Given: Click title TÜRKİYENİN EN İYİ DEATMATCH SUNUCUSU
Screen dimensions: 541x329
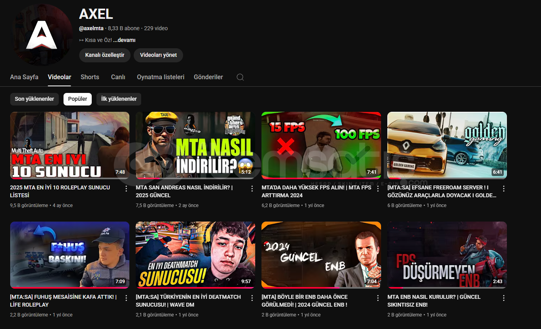Looking at the screenshot, I should (x=188, y=301).
